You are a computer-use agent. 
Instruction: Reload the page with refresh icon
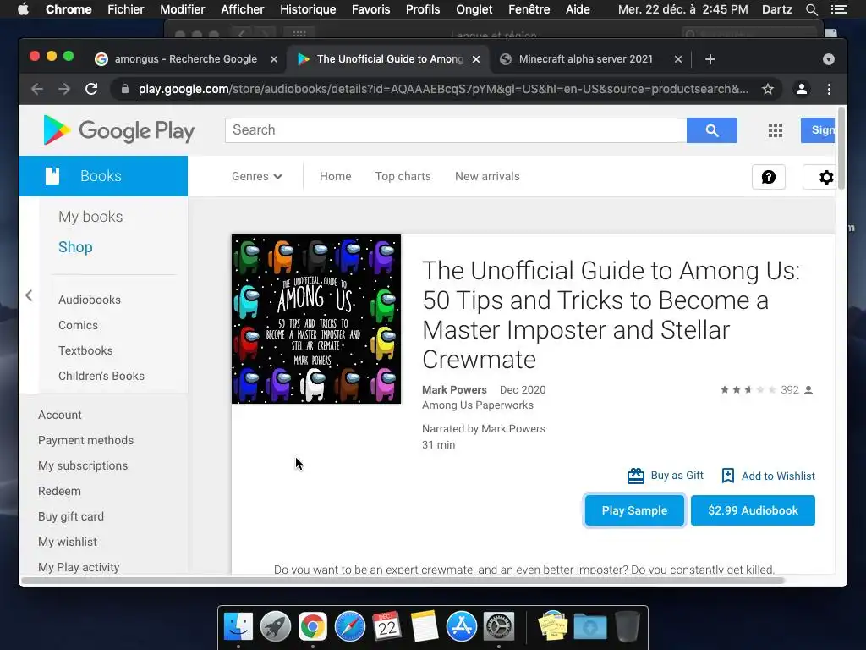pyautogui.click(x=91, y=89)
